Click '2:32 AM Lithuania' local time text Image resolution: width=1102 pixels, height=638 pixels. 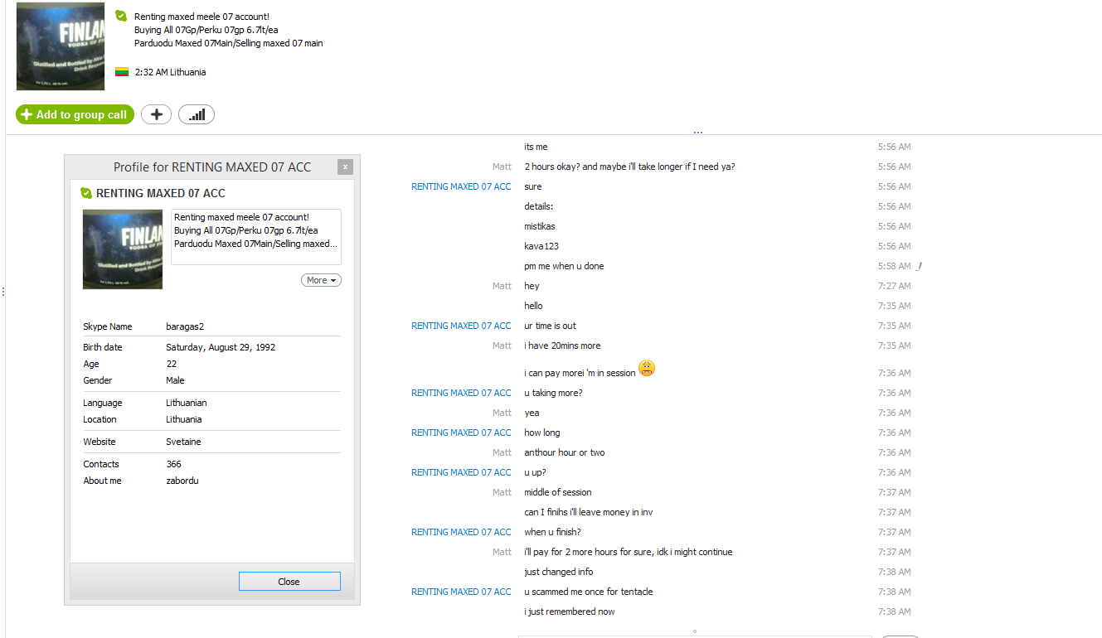click(x=171, y=72)
